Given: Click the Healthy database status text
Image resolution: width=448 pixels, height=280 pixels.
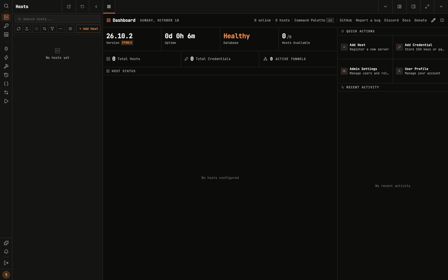Looking at the screenshot, I should [x=236, y=36].
